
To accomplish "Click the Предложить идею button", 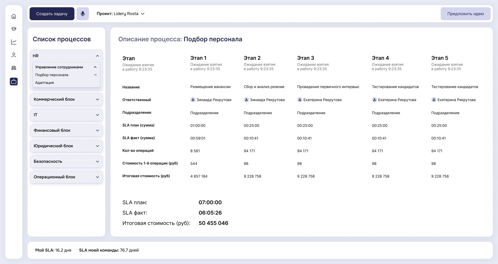I will (465, 14).
